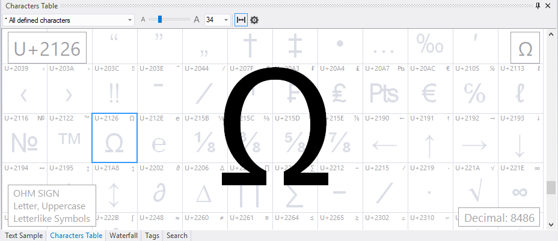The height and width of the screenshot is (241, 558).
Task: Click the scrollbar up arrow
Action: (551, 34)
